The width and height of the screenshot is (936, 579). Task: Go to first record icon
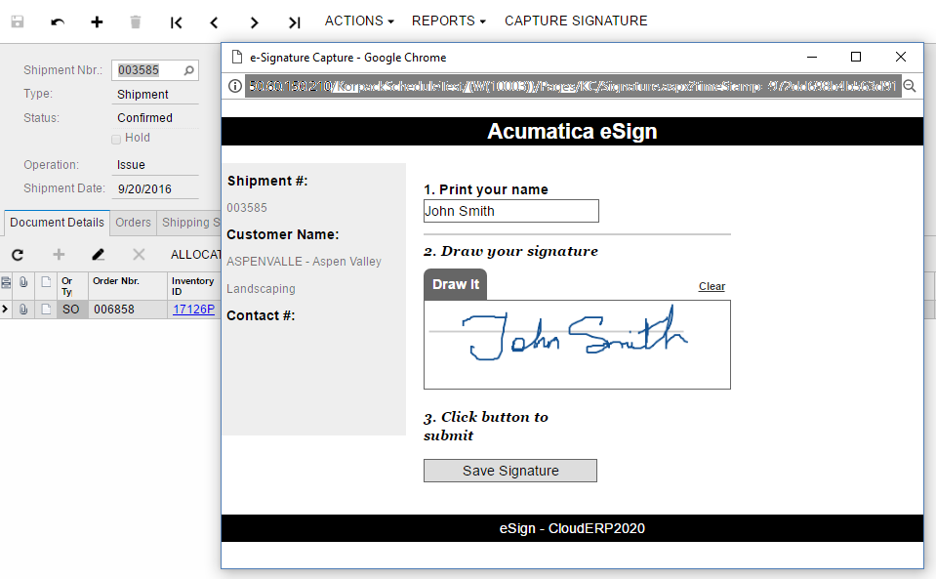(176, 22)
